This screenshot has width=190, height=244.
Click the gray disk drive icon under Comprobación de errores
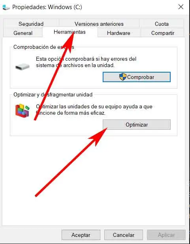pyautogui.click(x=22, y=67)
